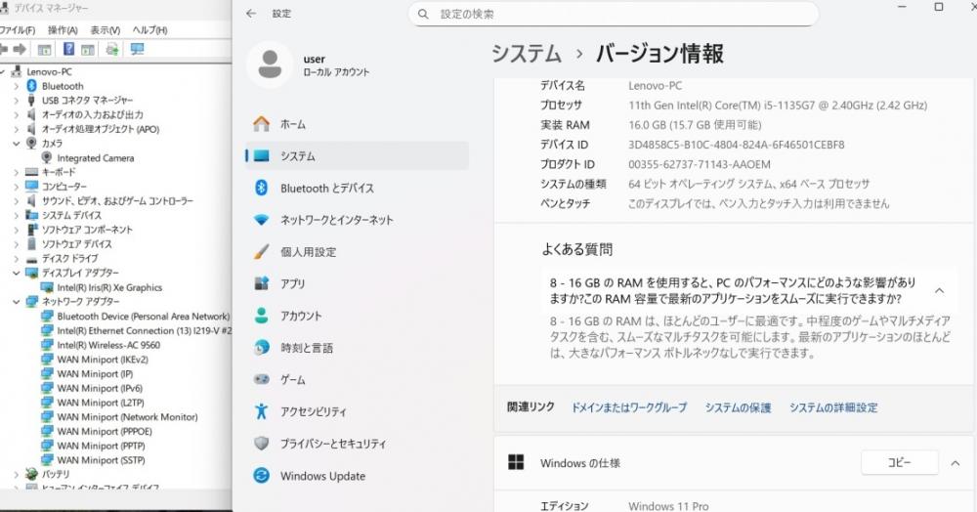Click the scan for hardware changes monitor icon
The width and height of the screenshot is (977, 512).
[137, 49]
